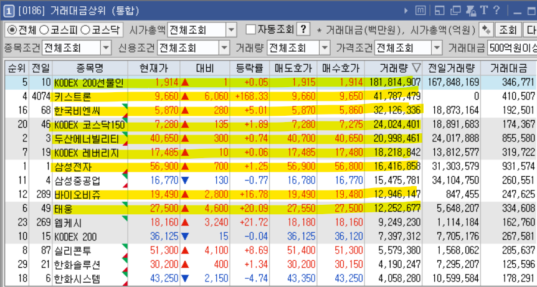The image size is (537, 287).
Task: Click the blue down arrow in KODEX 200 row
Action: tap(185, 237)
